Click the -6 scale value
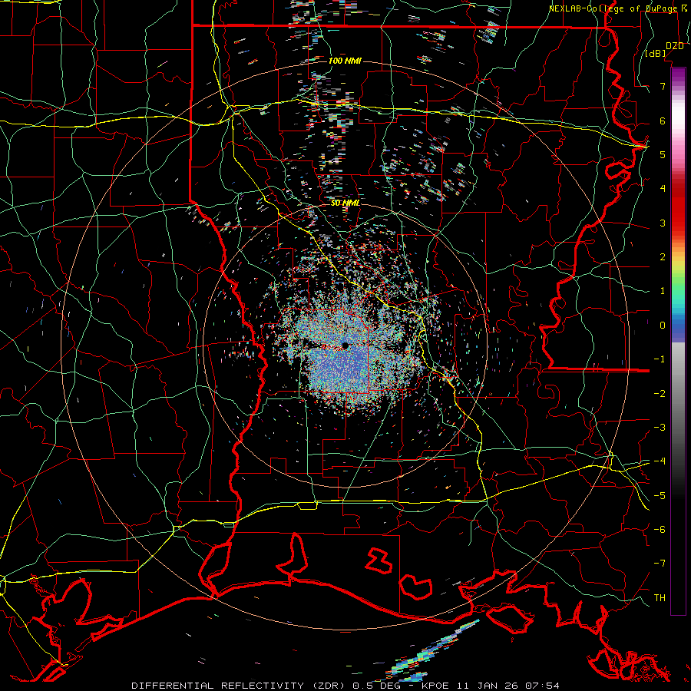The width and height of the screenshot is (691, 691). pyautogui.click(x=660, y=530)
